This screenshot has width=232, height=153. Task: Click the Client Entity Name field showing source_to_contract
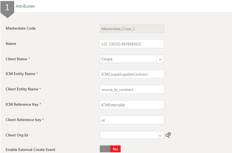tap(132, 89)
